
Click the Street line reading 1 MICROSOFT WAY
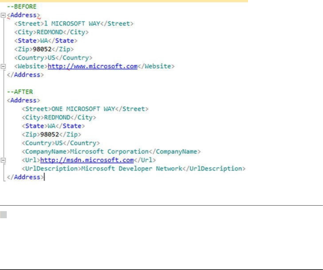click(74, 24)
